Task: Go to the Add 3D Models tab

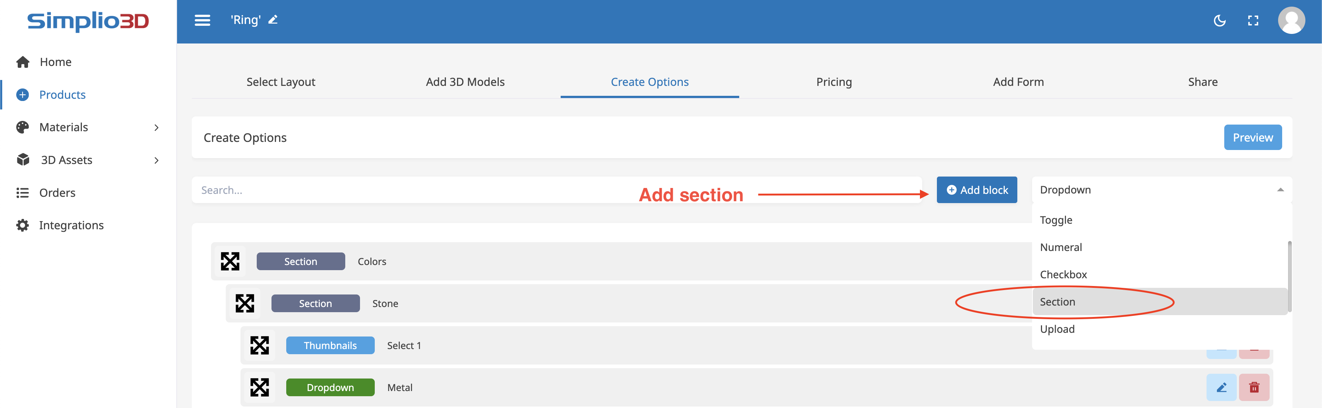Action: tap(465, 82)
